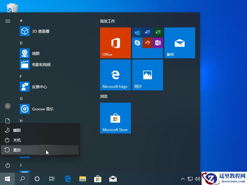Image resolution: width=247 pixels, height=185 pixels.
Task: Select 重启 from the power menu
Action: pos(17,150)
